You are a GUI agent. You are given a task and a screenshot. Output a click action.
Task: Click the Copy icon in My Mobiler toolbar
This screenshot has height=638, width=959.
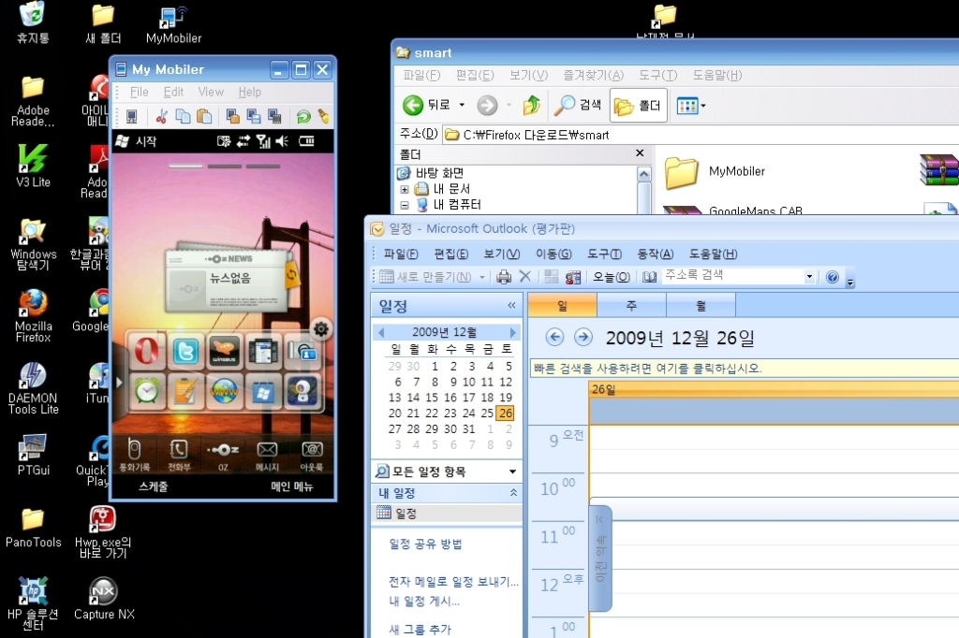click(x=183, y=116)
